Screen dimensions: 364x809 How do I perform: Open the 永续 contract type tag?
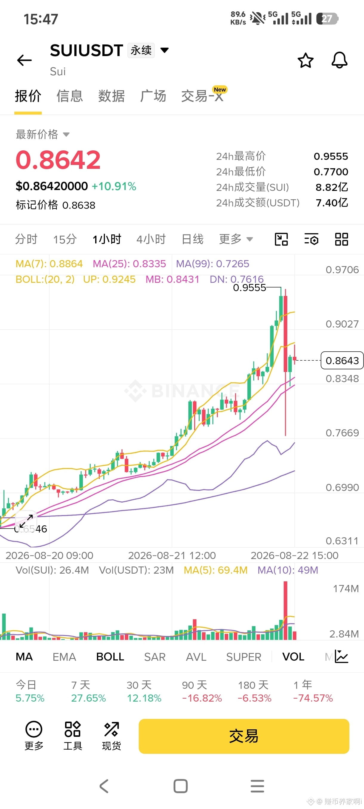141,50
